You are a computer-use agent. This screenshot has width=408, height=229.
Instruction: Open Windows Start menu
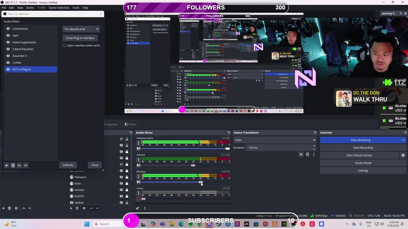coord(87,224)
